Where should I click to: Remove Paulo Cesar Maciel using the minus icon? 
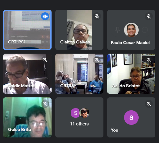(x=145, y=30)
